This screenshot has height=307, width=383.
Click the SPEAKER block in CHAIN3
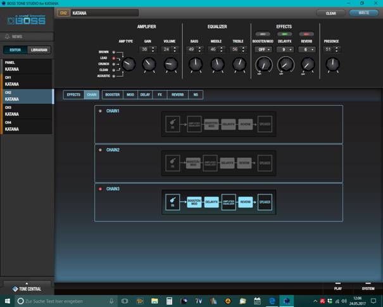point(265,202)
